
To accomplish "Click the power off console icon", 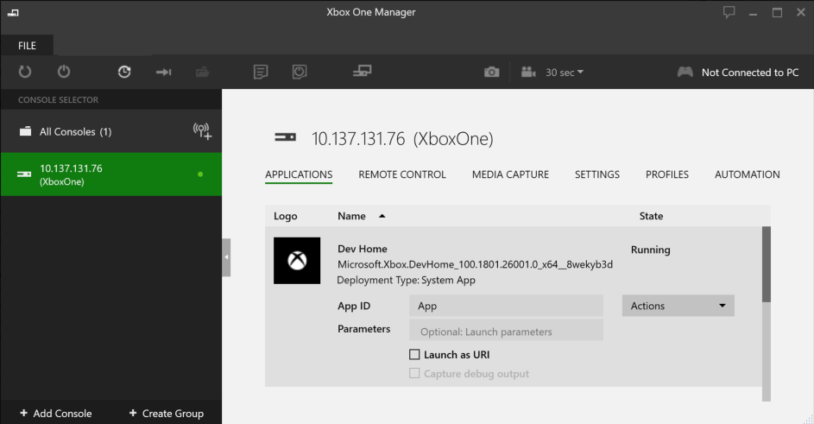I will pos(64,71).
